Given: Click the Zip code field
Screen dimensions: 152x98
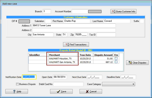Looking at the screenshot, I should pyautogui.click(x=81, y=35).
